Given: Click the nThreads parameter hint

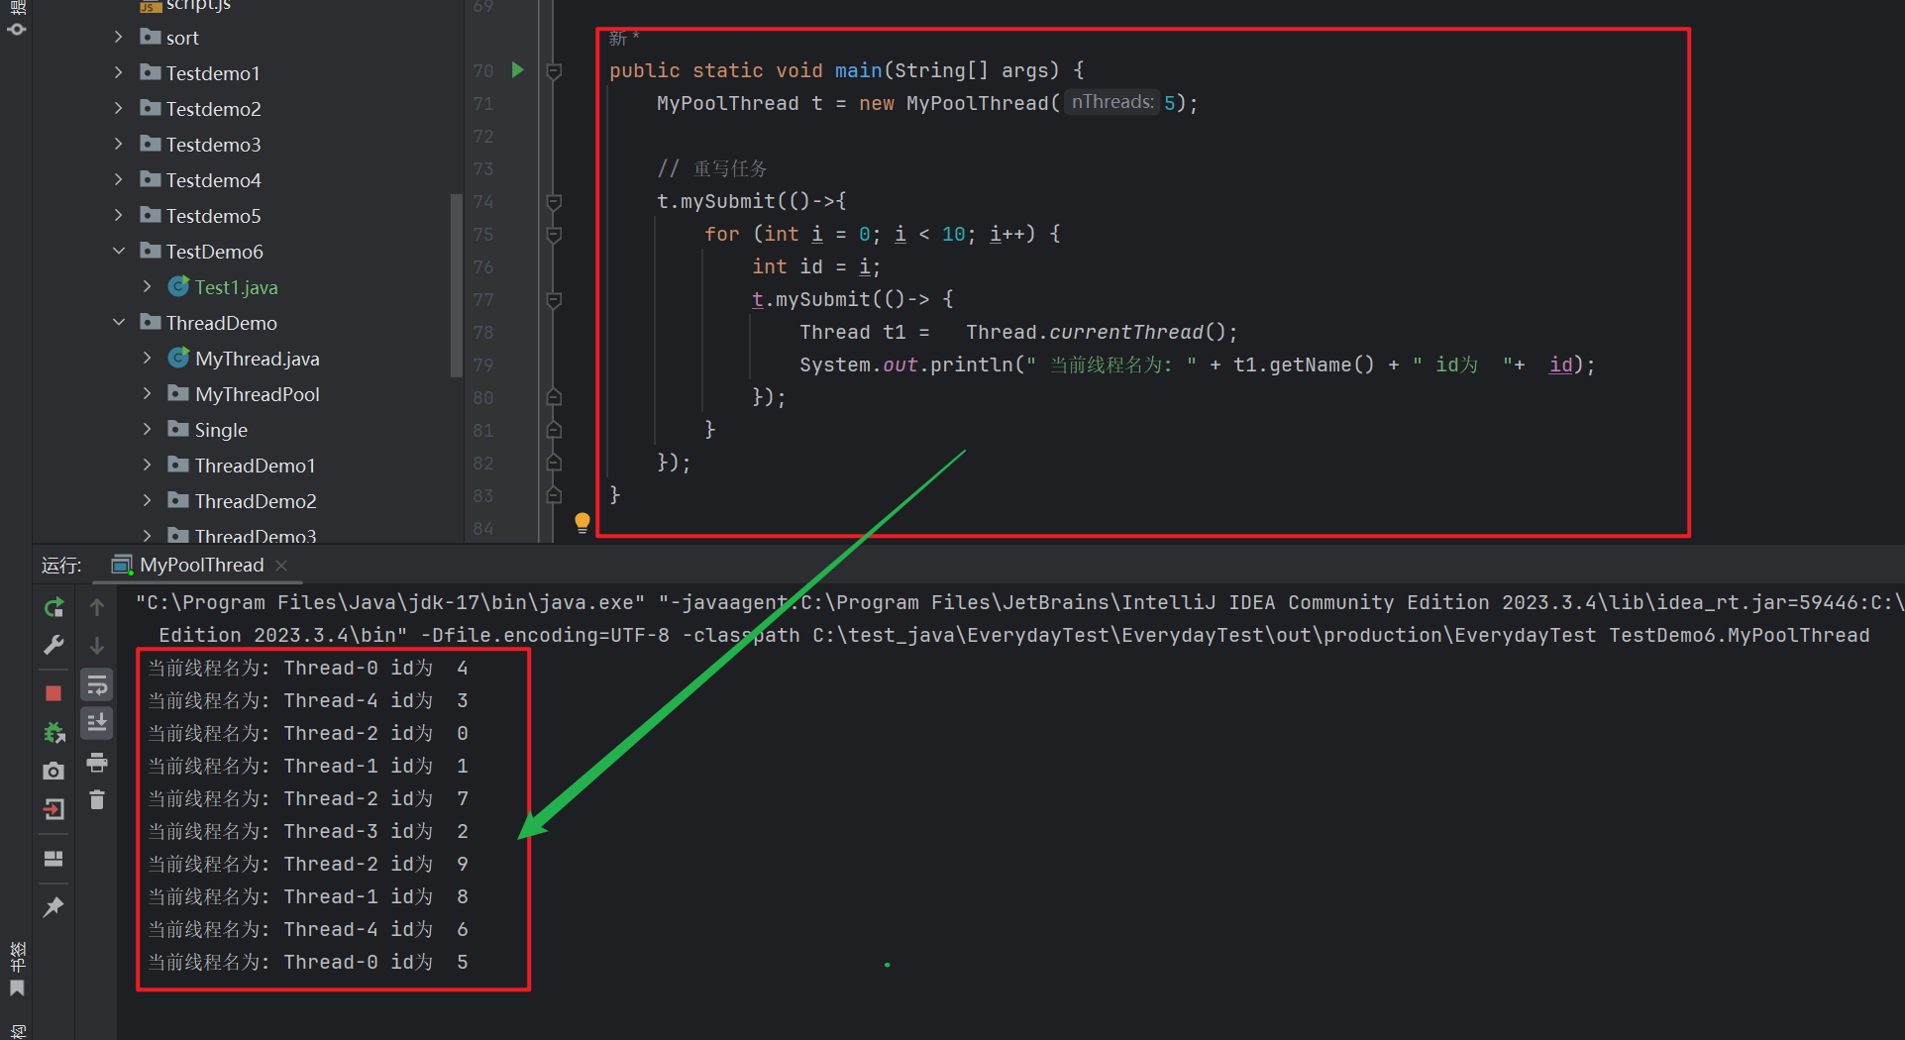Looking at the screenshot, I should [1111, 102].
